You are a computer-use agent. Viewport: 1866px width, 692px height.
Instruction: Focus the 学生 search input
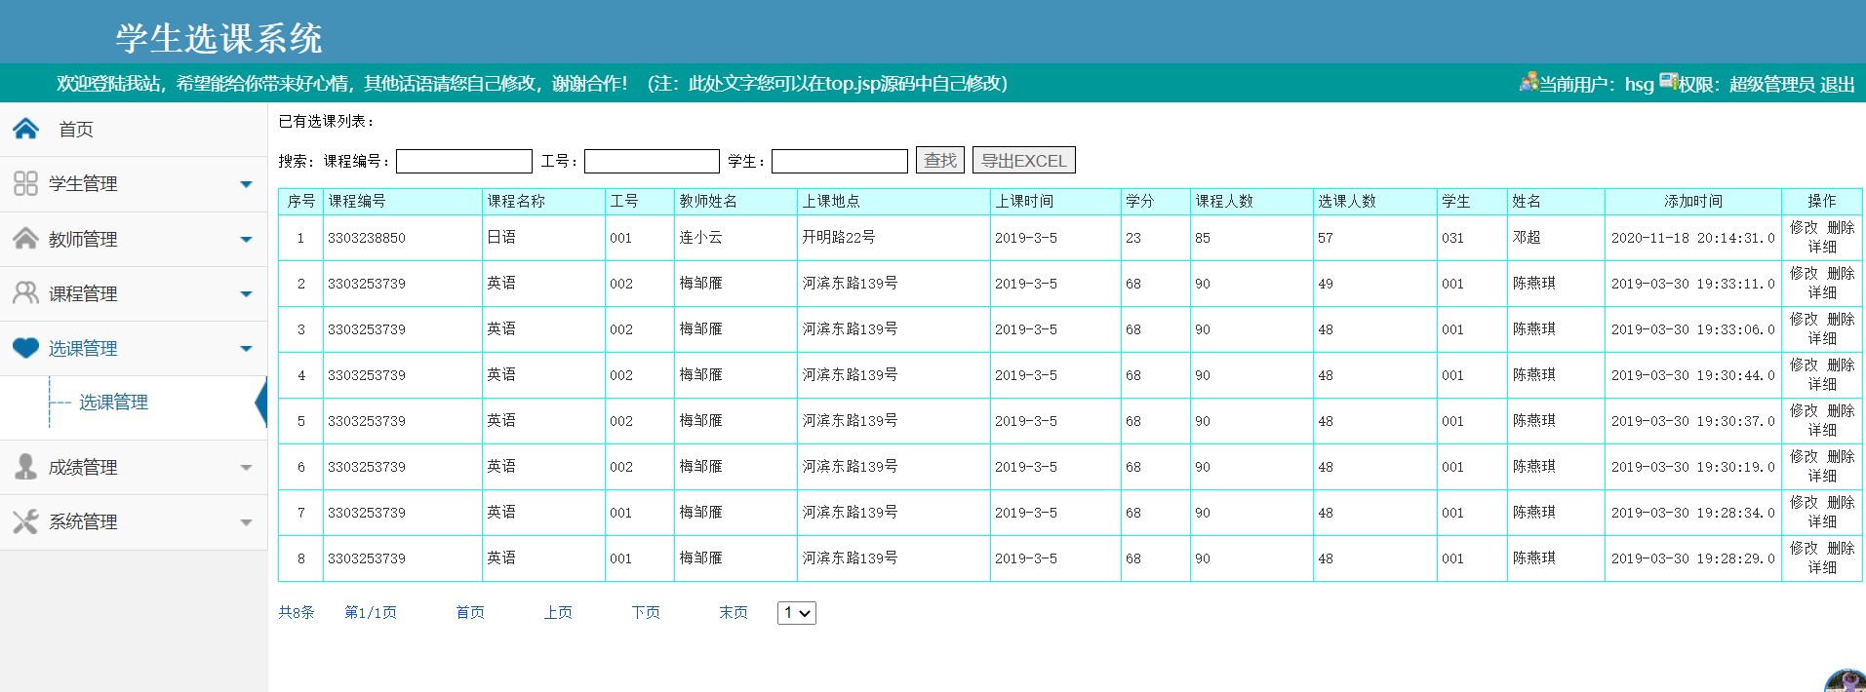[840, 161]
